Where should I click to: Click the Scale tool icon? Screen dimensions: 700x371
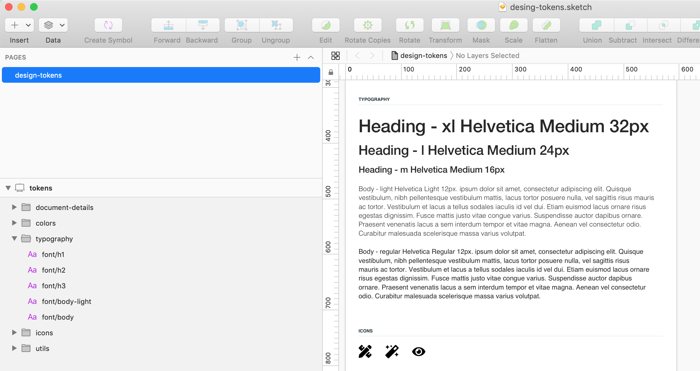point(514,25)
